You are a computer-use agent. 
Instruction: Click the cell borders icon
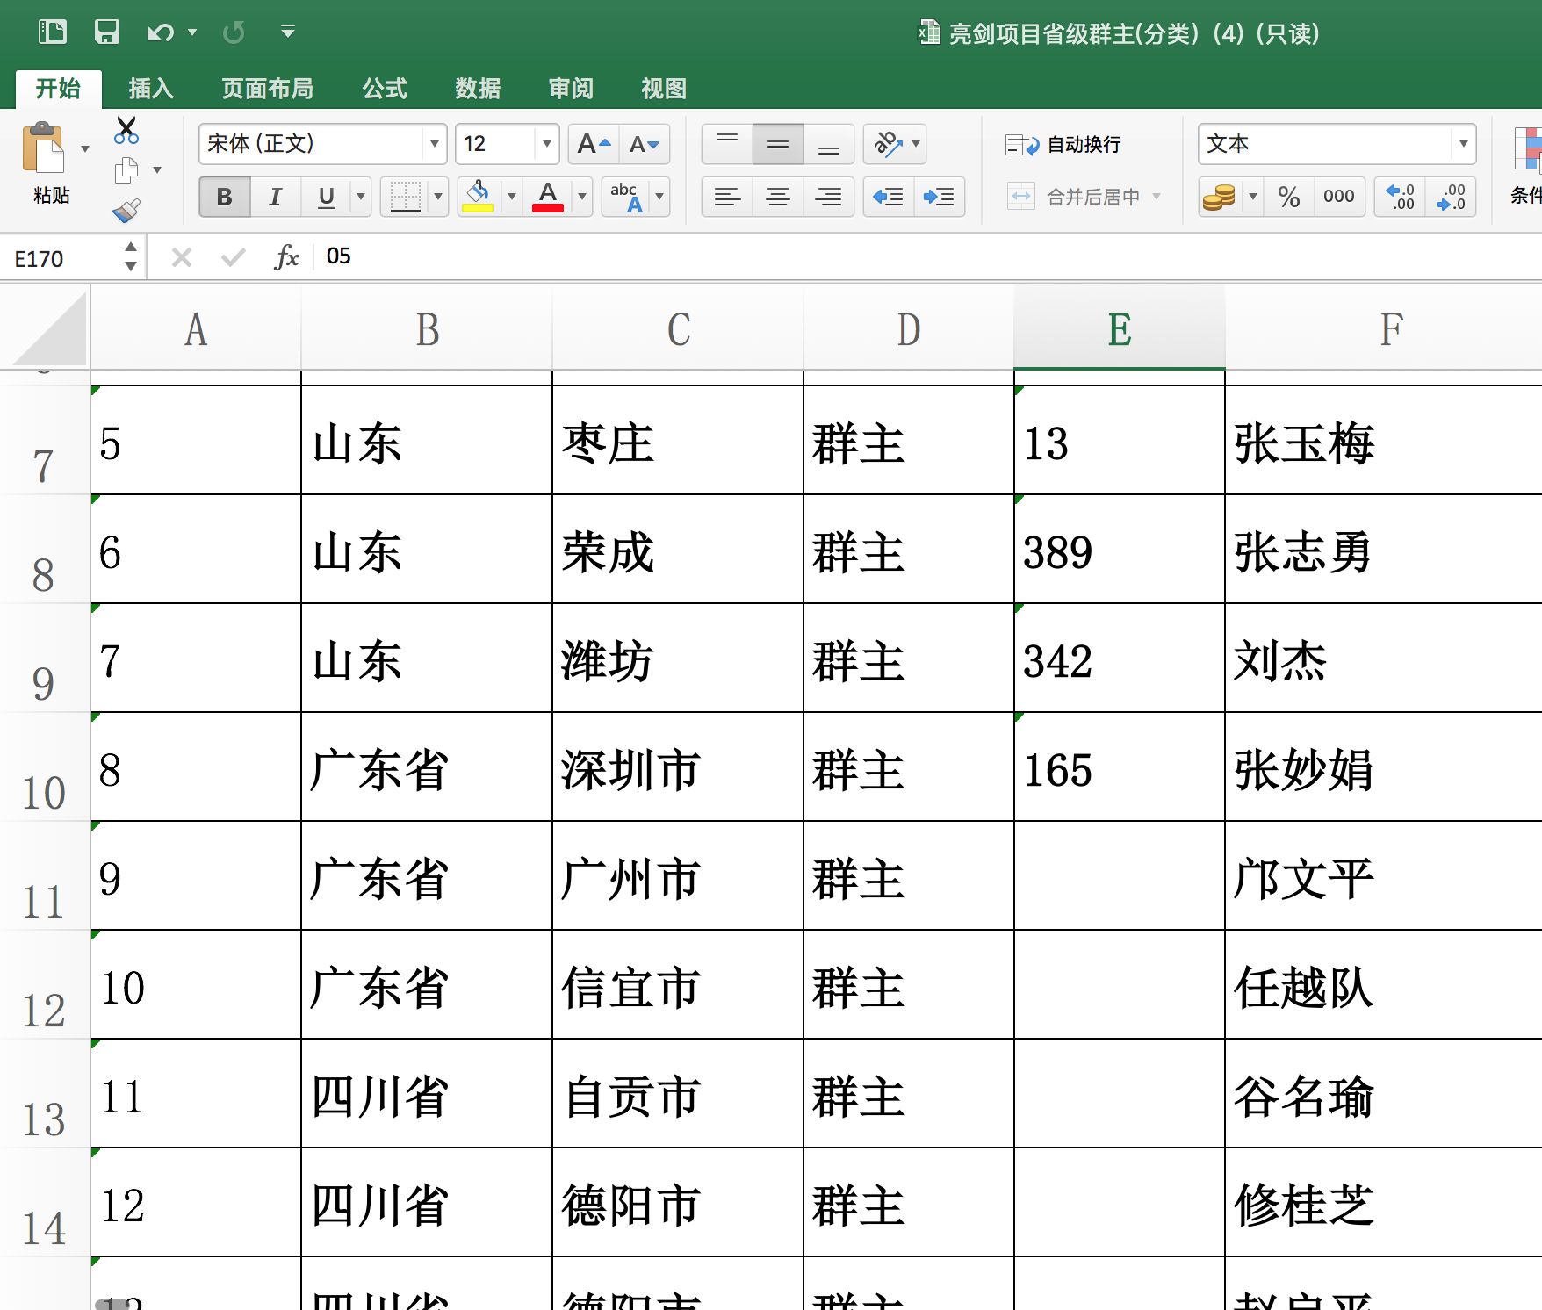[405, 197]
